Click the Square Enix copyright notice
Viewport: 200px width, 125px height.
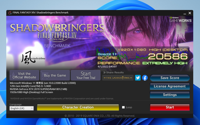pos(100,116)
